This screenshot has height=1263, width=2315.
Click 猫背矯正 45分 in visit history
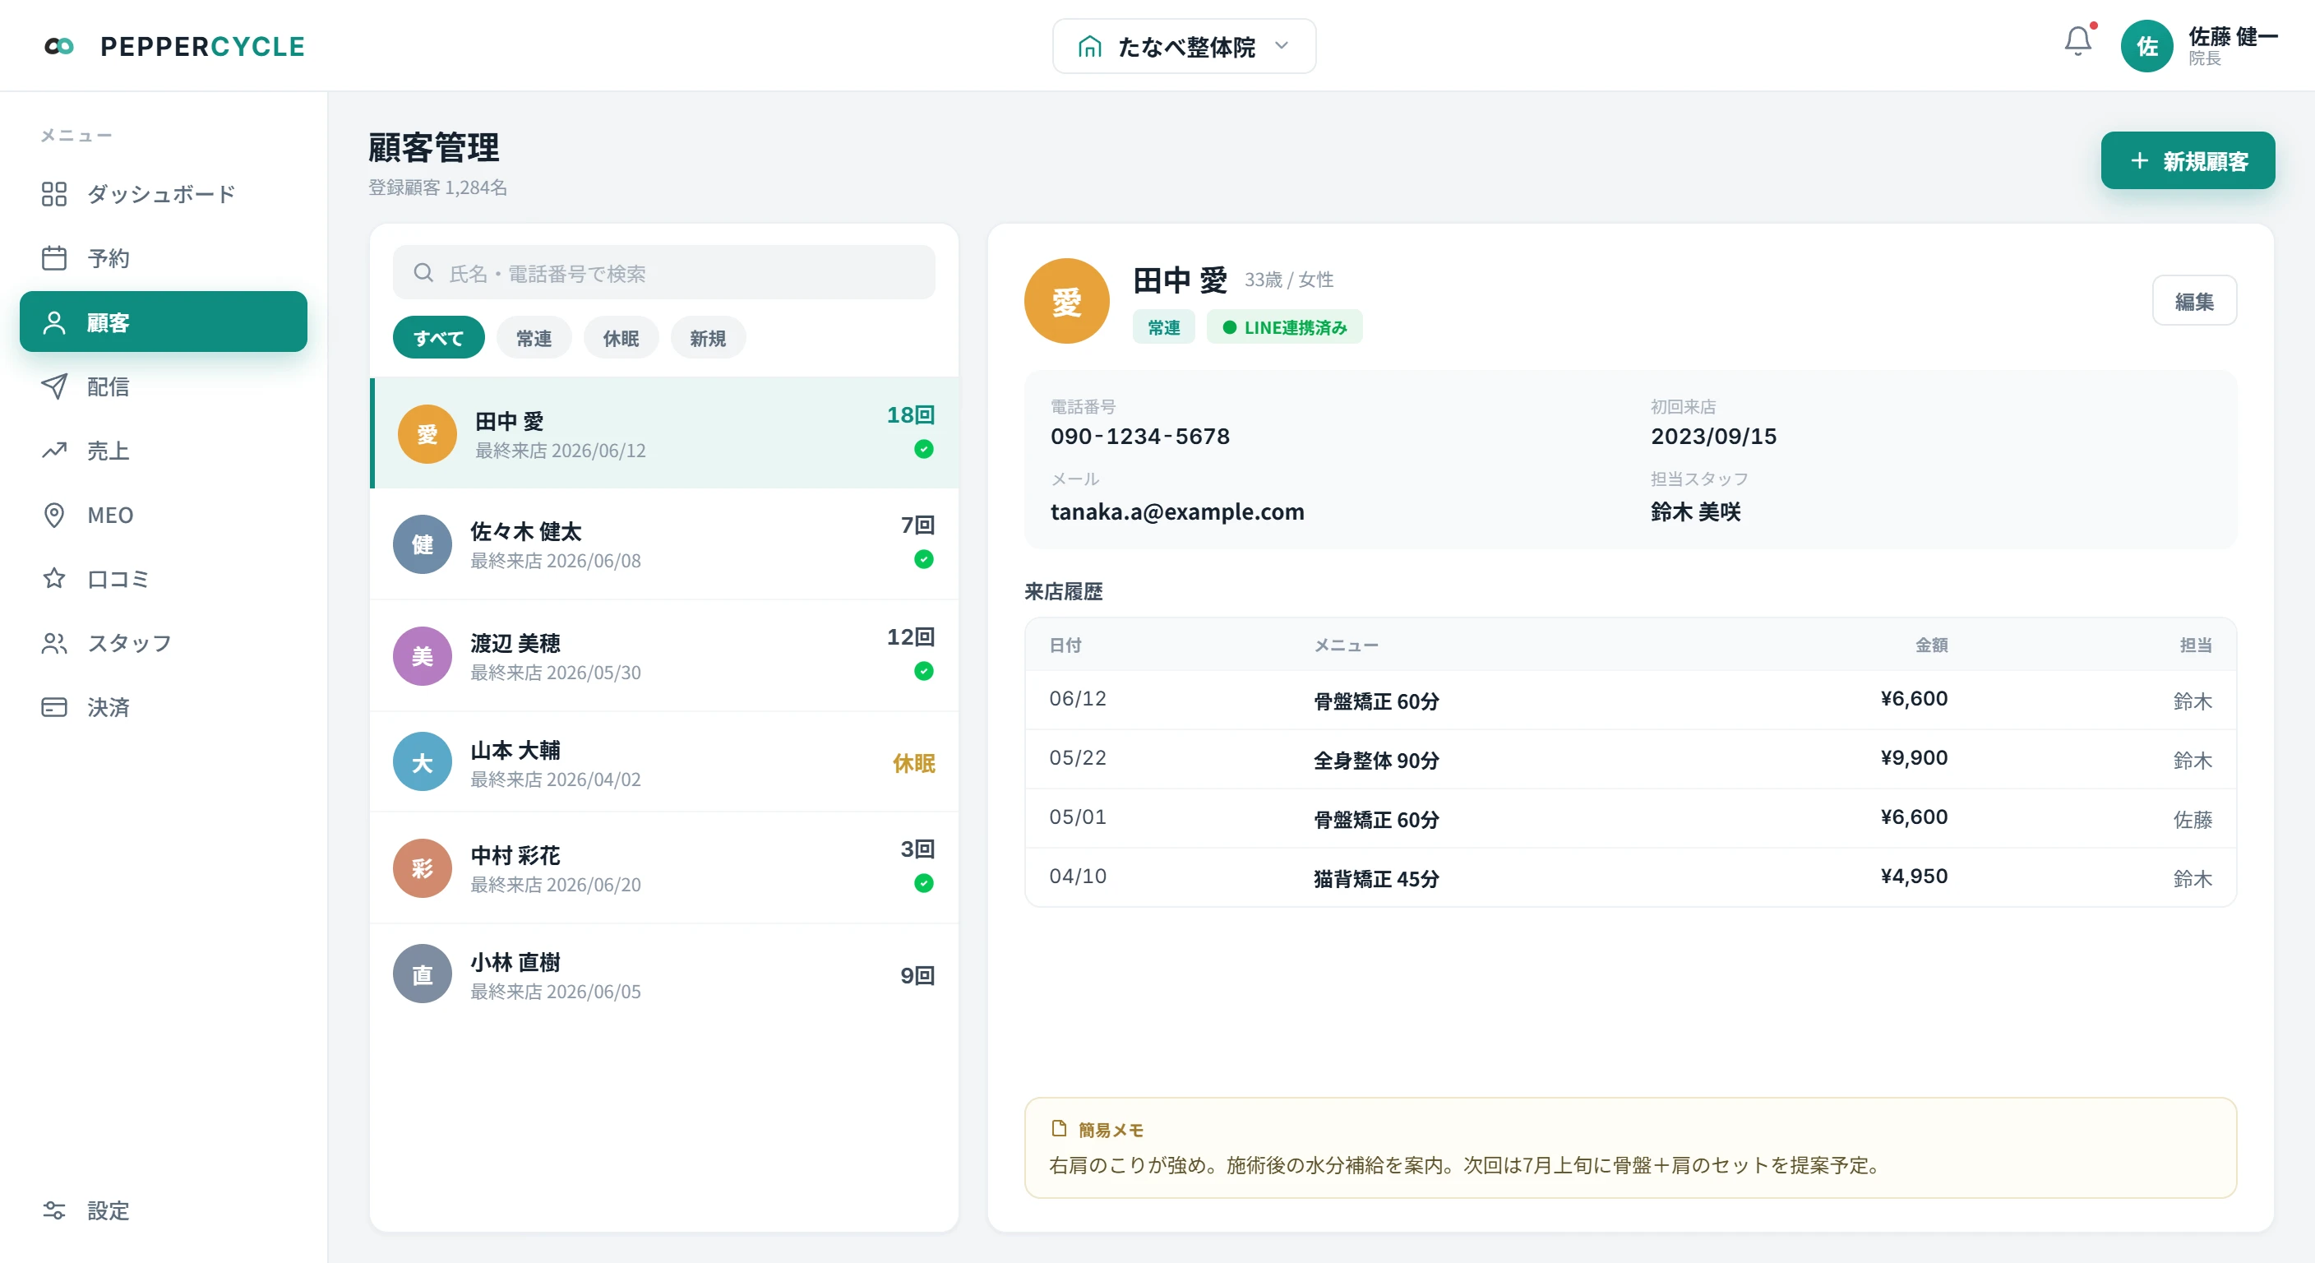coord(1376,878)
